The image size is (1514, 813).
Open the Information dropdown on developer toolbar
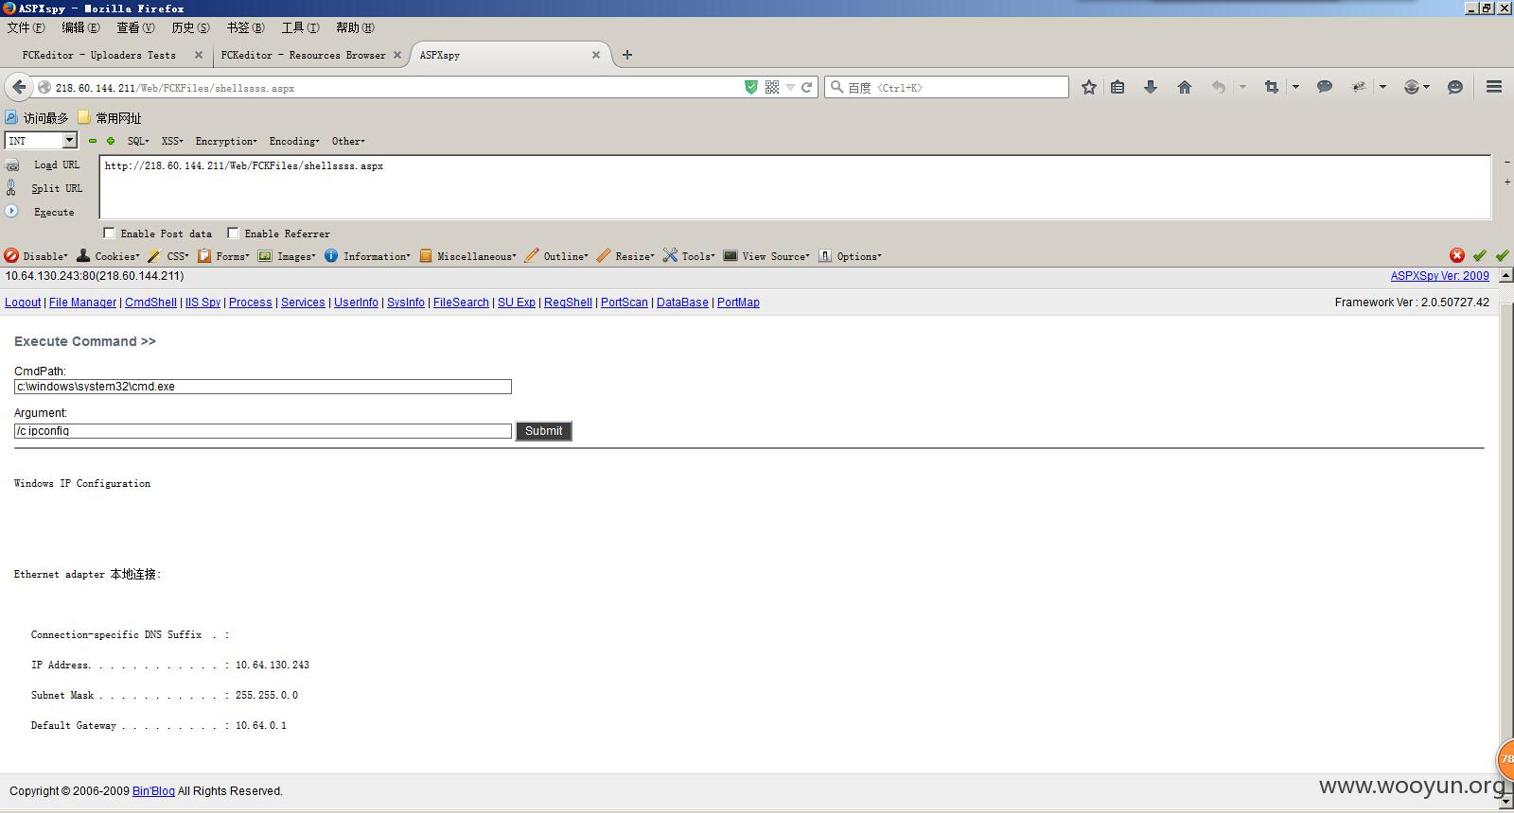pyautogui.click(x=368, y=256)
